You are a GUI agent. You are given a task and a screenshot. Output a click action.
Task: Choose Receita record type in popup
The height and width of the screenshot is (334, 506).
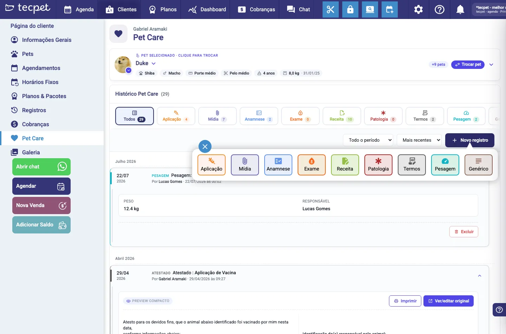pos(345,165)
